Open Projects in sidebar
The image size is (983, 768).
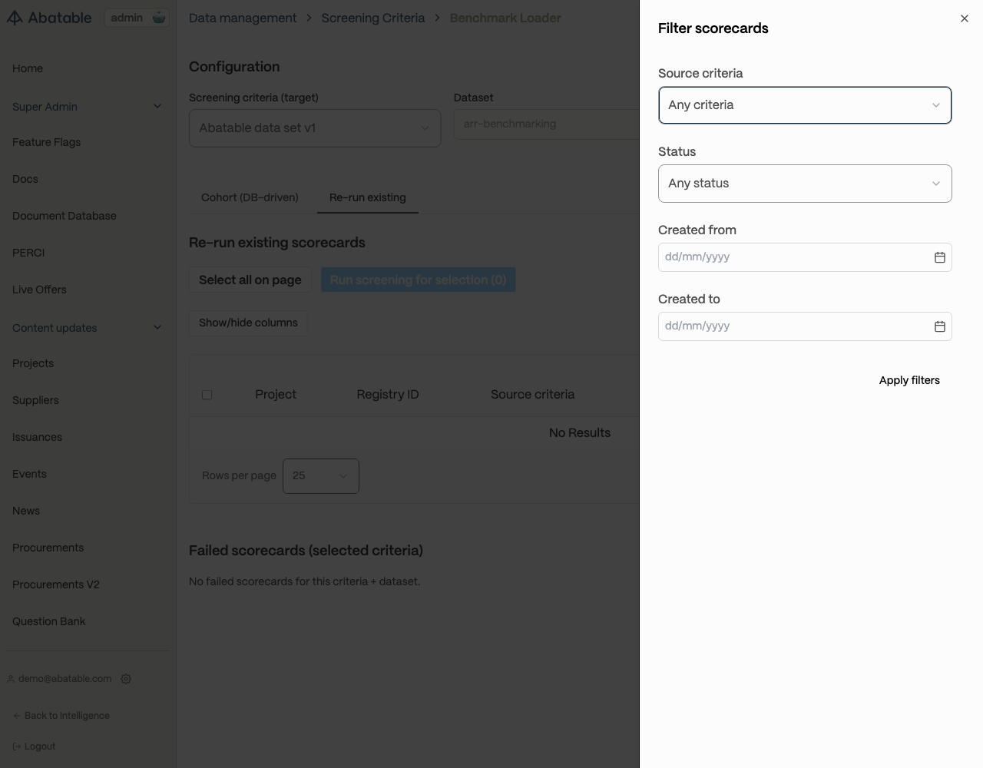[x=33, y=363]
